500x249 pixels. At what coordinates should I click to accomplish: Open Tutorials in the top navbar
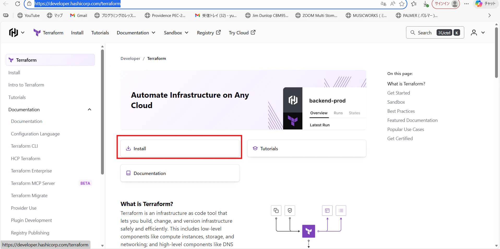pos(100,33)
